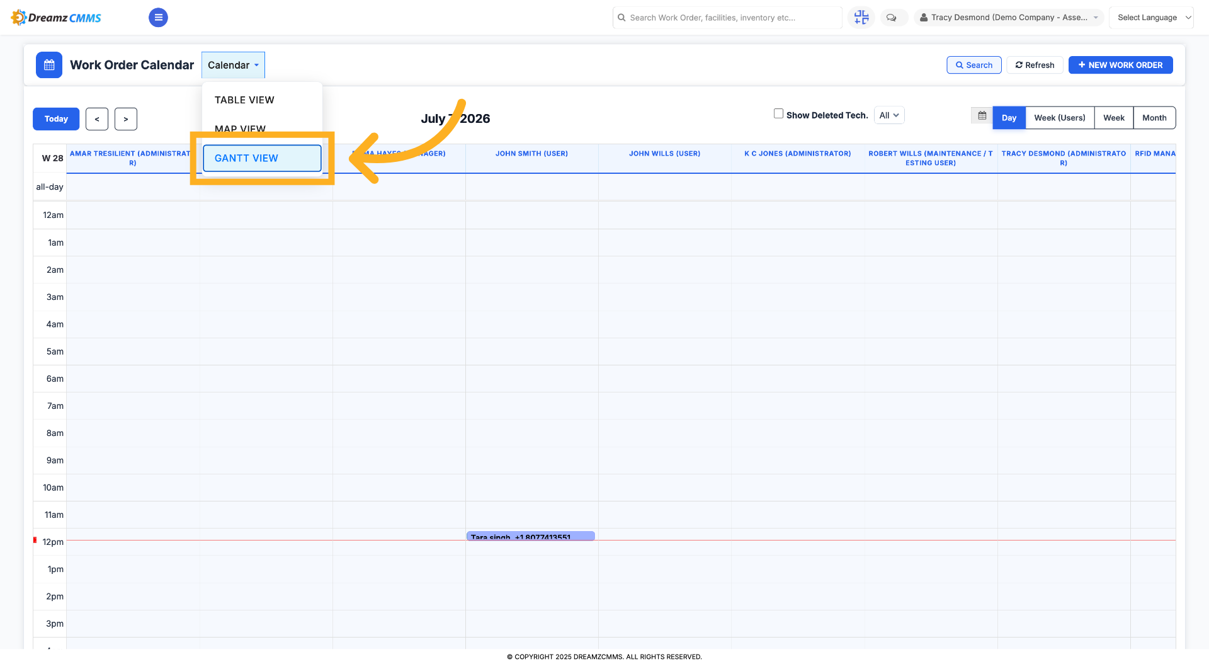
Task: Switch to Day view tab
Action: click(x=1009, y=118)
